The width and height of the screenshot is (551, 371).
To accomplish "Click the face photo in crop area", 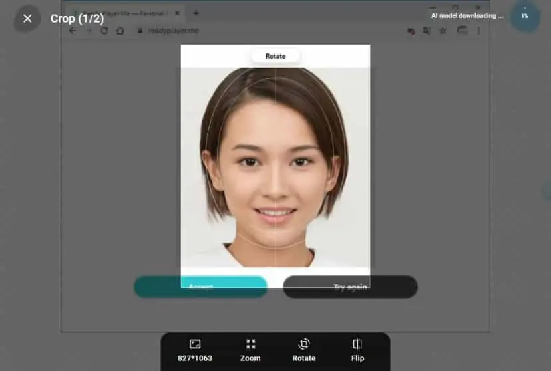I will click(275, 168).
